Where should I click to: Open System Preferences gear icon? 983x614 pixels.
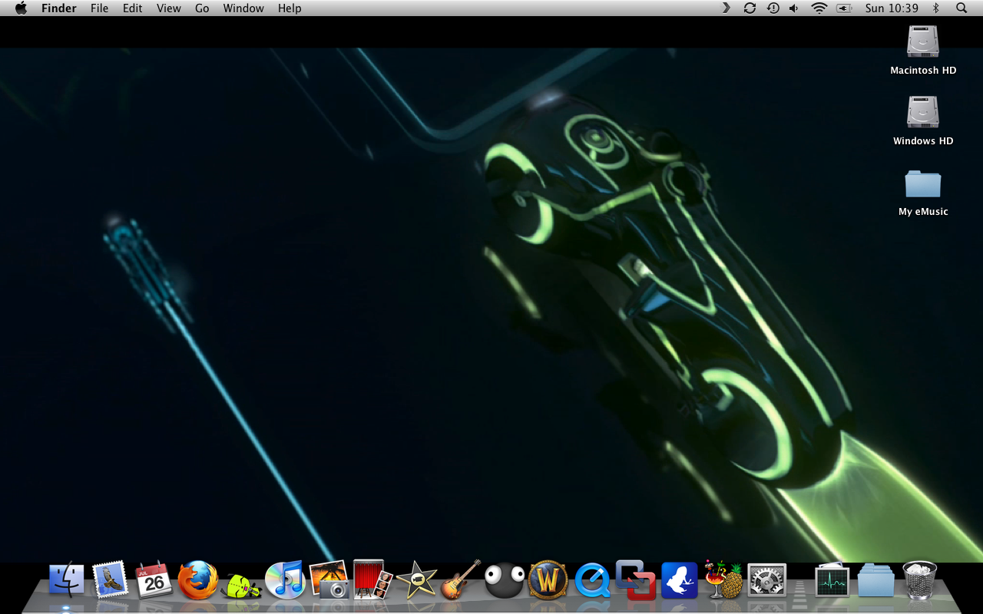tap(766, 580)
